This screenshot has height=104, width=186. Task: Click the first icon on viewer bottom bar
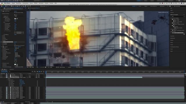click(27, 67)
